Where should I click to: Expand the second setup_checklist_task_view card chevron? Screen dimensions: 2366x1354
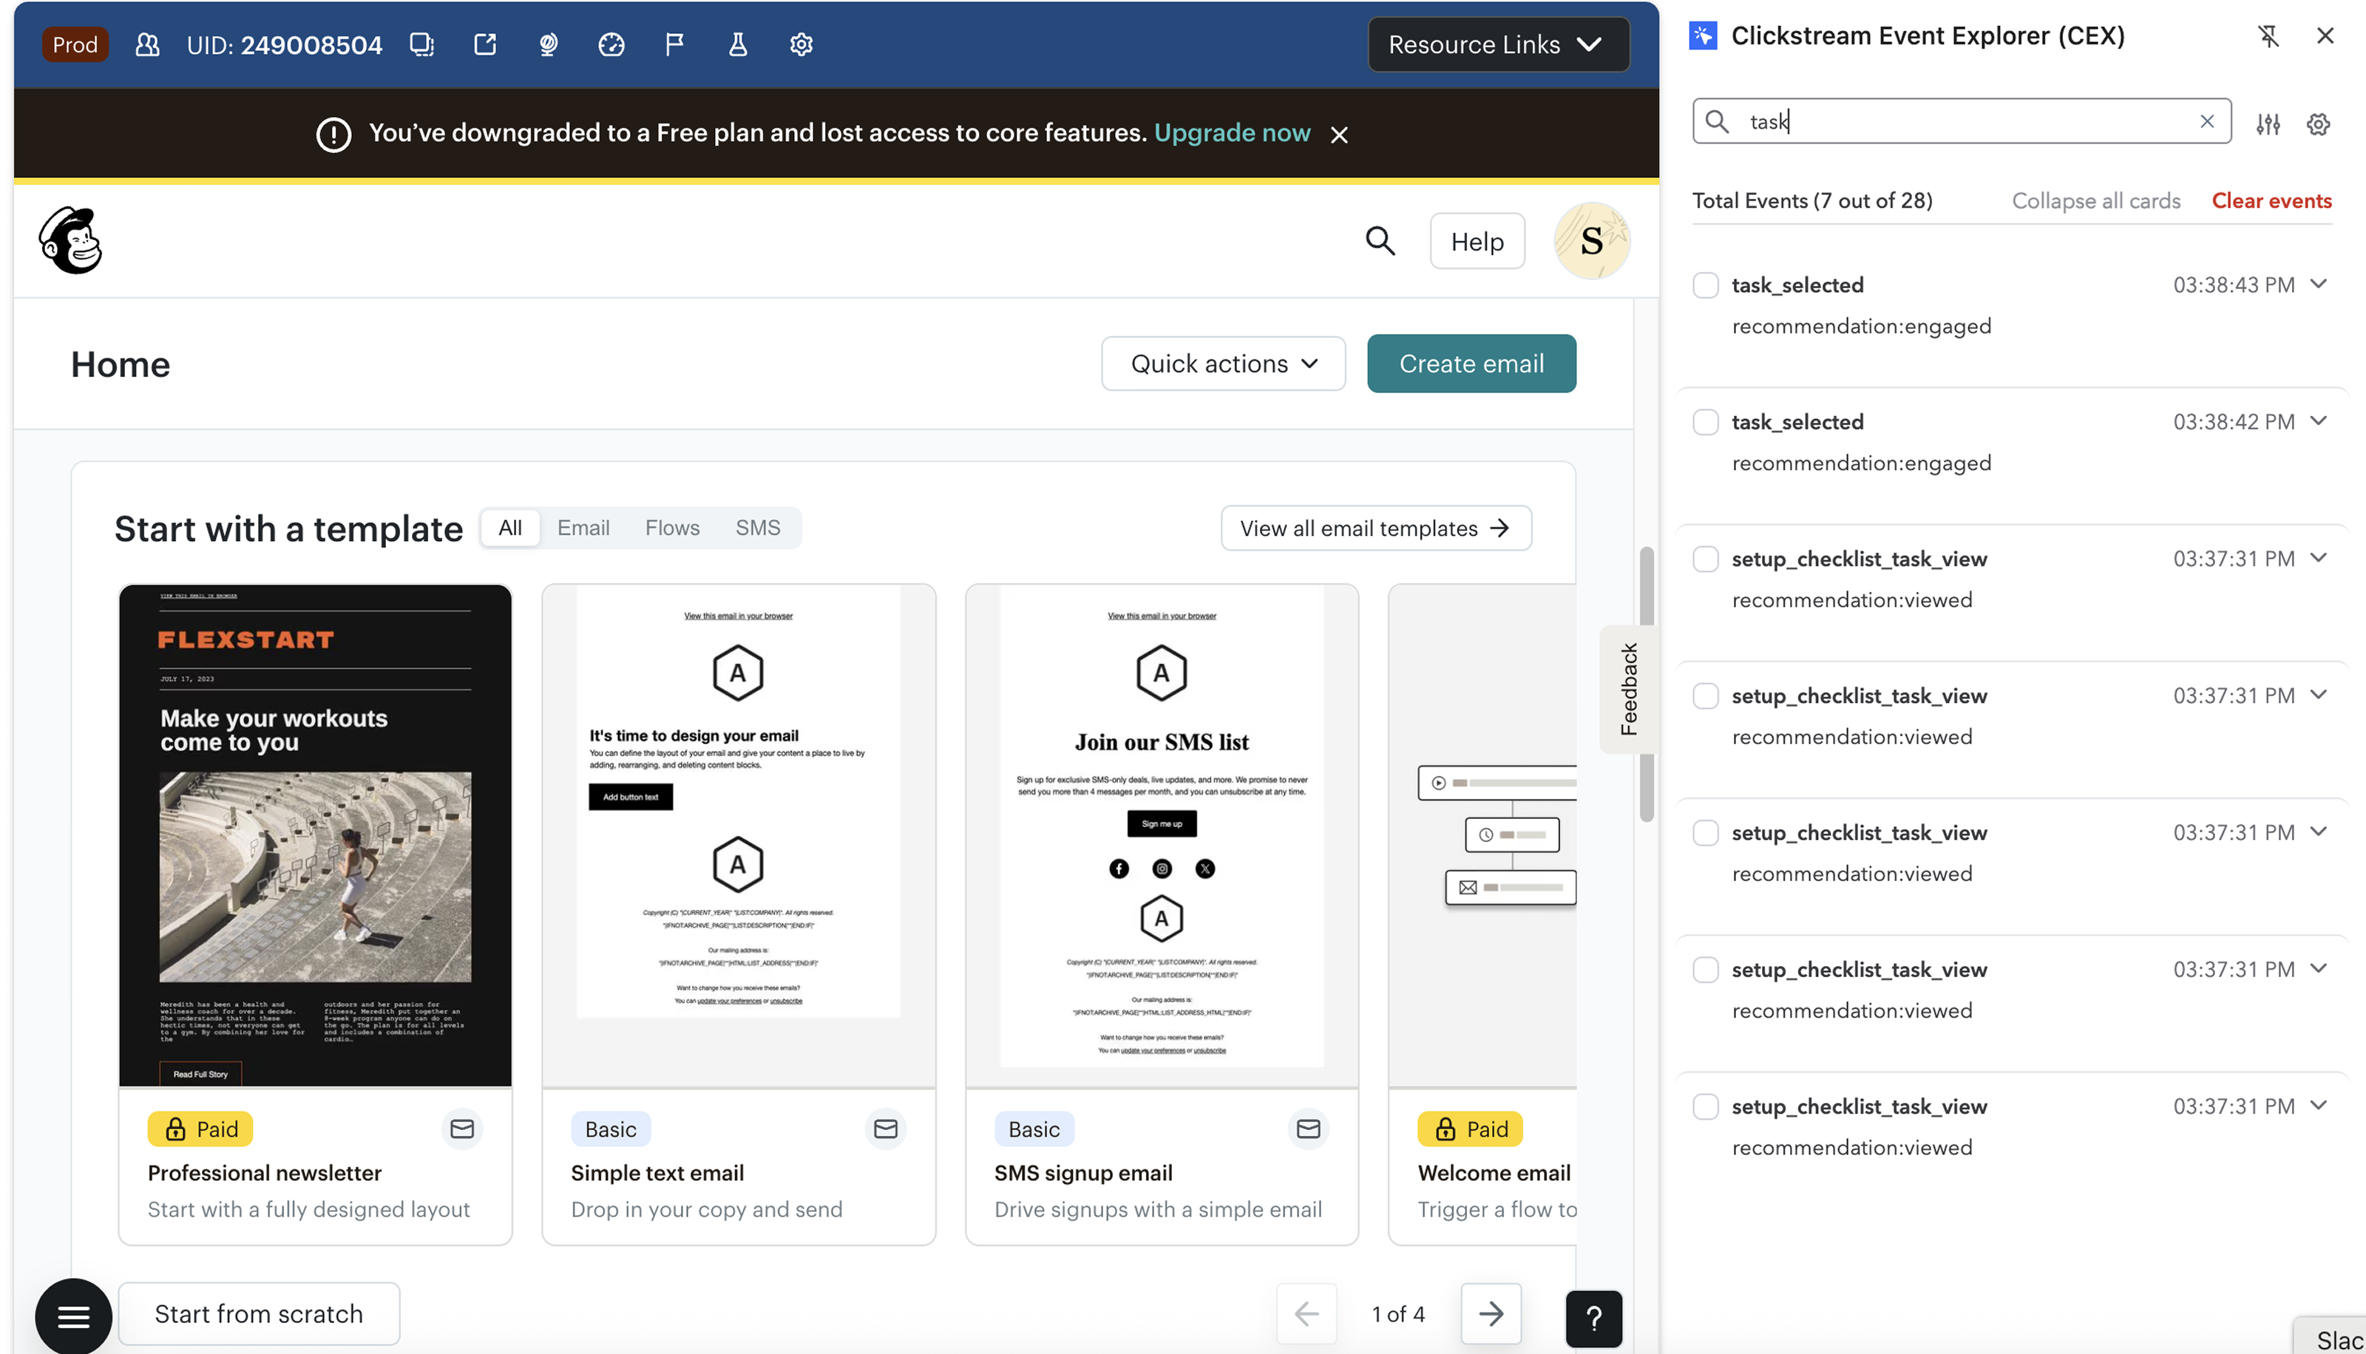coord(2319,694)
